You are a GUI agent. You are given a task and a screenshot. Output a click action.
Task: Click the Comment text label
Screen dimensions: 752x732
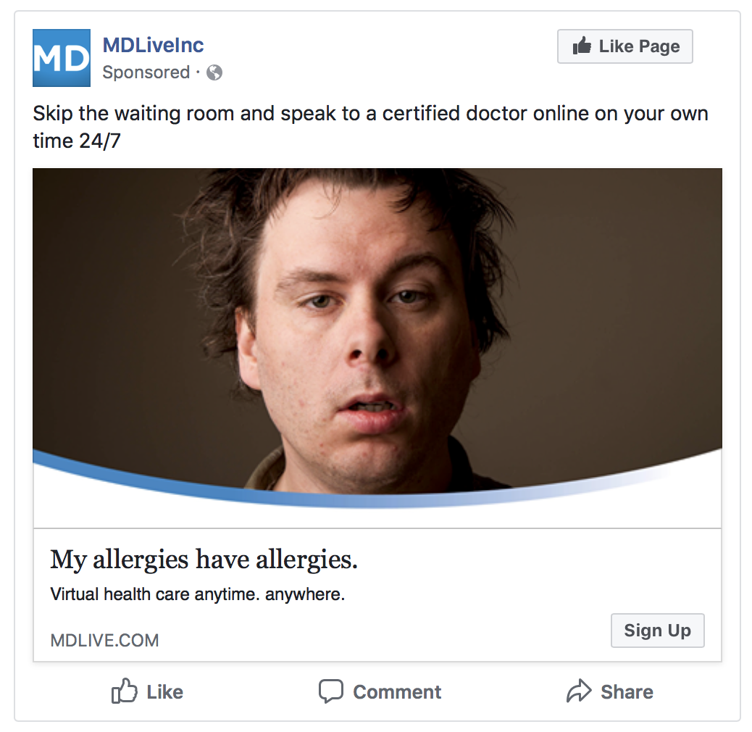click(397, 691)
